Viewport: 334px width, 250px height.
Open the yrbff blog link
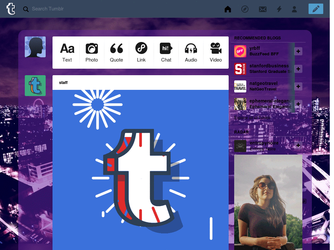(x=254, y=48)
